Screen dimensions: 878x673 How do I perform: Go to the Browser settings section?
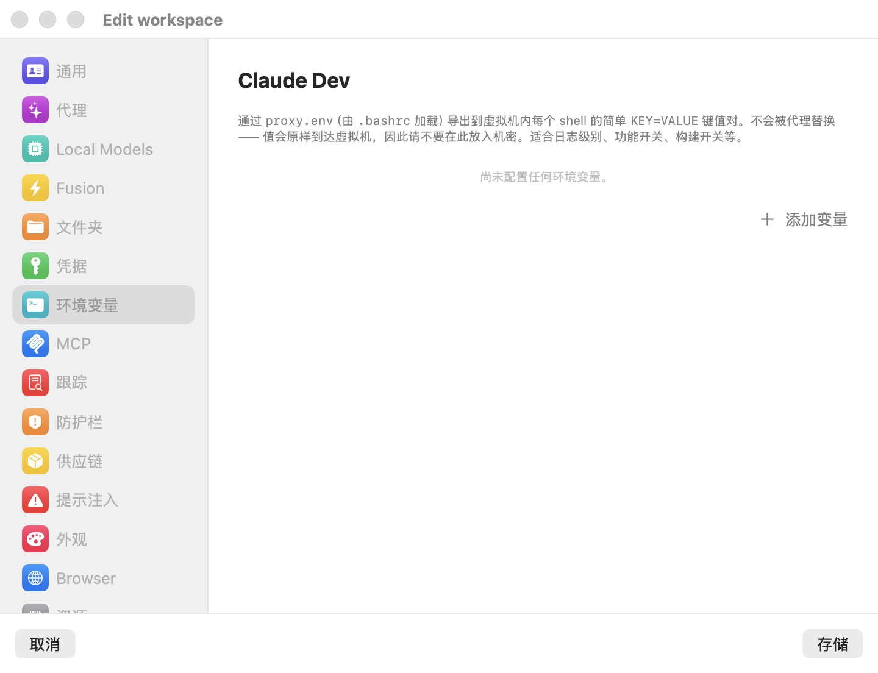coord(104,578)
